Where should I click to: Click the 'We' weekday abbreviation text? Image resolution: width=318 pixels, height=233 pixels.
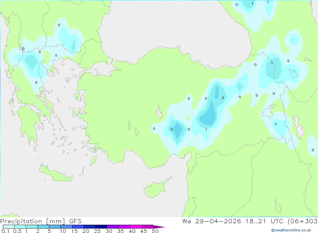(x=187, y=221)
